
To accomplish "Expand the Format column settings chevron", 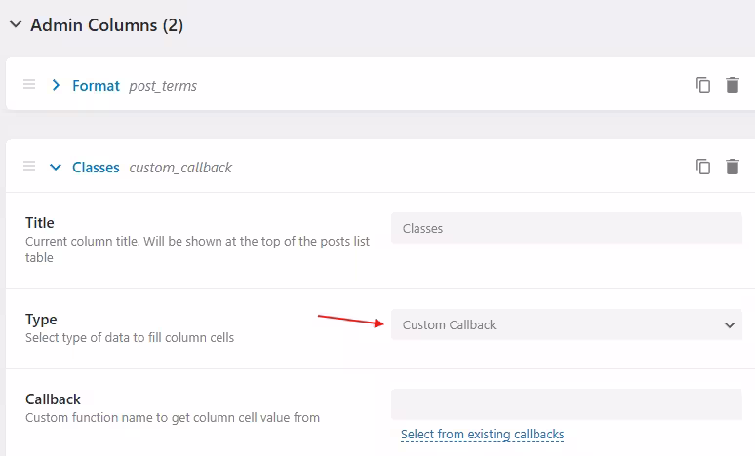I will coord(56,85).
